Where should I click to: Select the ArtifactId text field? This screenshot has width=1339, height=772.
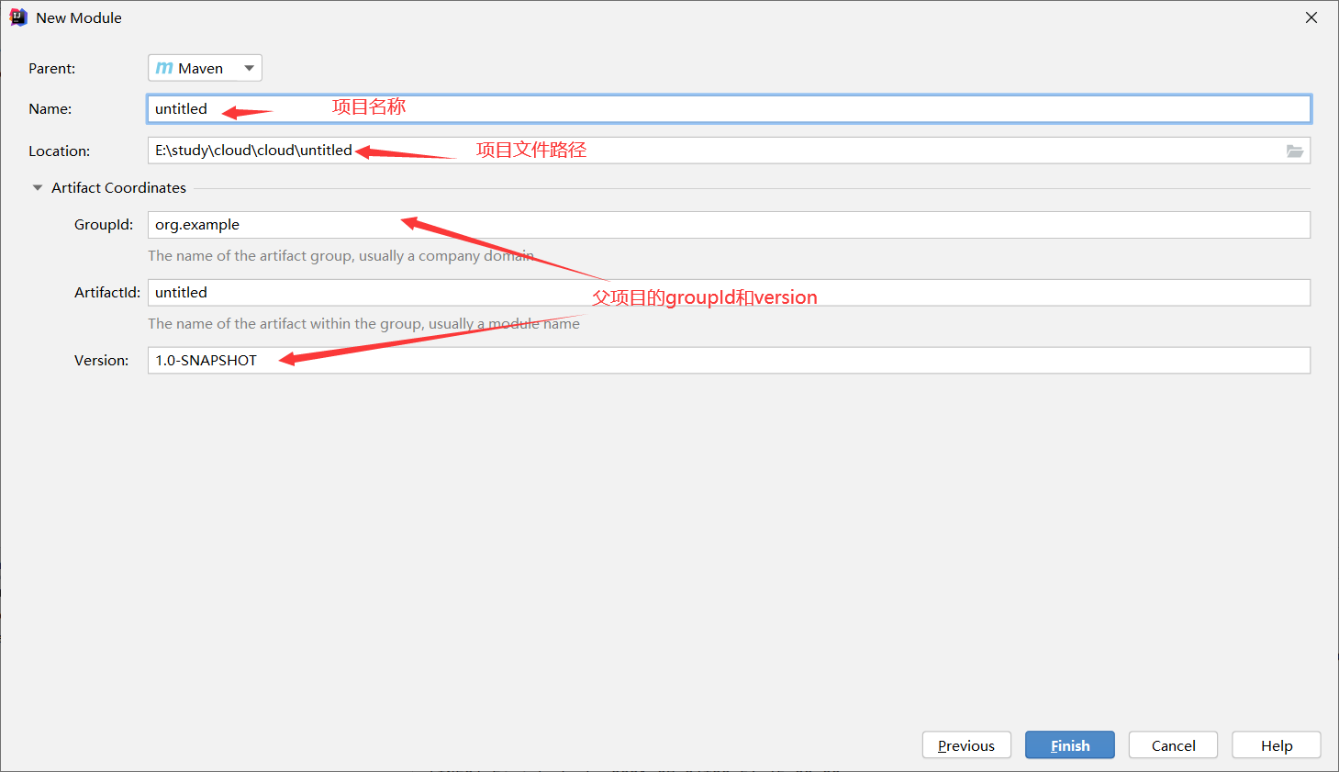[729, 293]
